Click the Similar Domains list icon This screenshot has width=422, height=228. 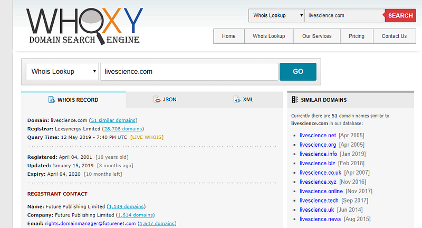295,100
